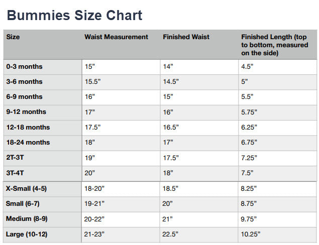Select the 9-12 months size label
Viewport: 319px width, 245px height.
tap(26, 112)
